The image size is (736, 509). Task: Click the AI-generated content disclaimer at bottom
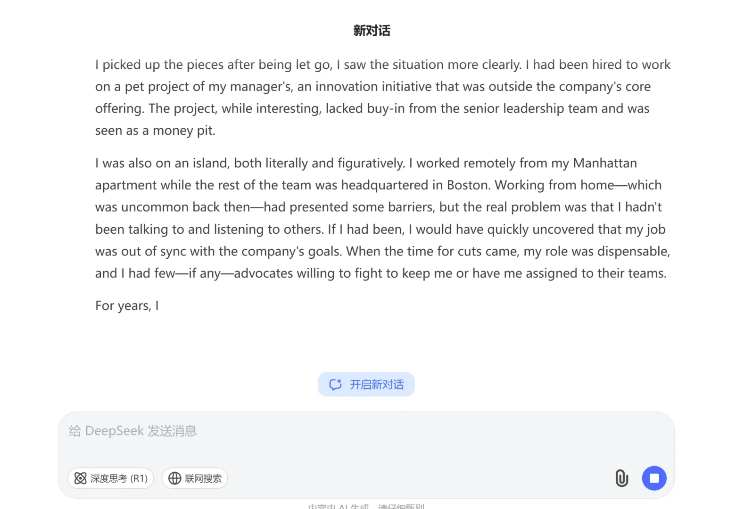pos(366,506)
